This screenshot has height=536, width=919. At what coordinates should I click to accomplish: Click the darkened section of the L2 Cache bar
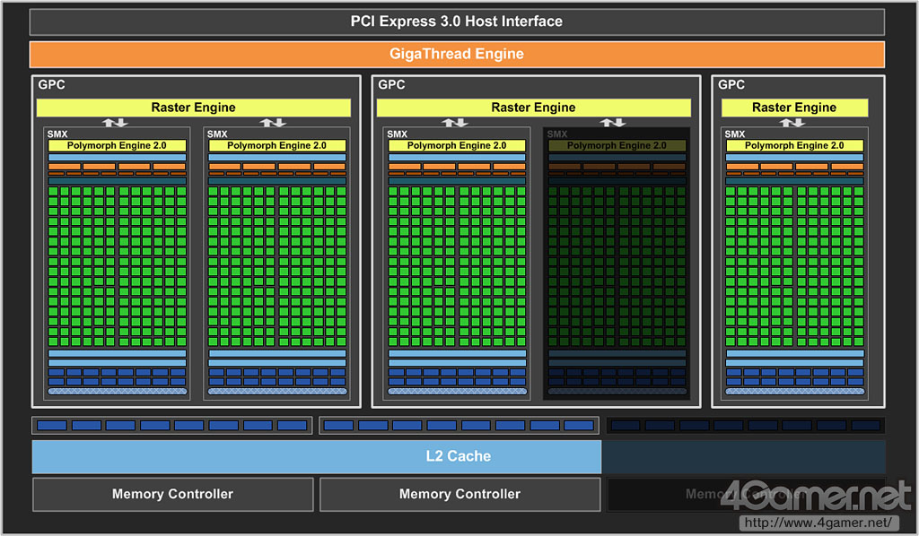[x=743, y=457]
